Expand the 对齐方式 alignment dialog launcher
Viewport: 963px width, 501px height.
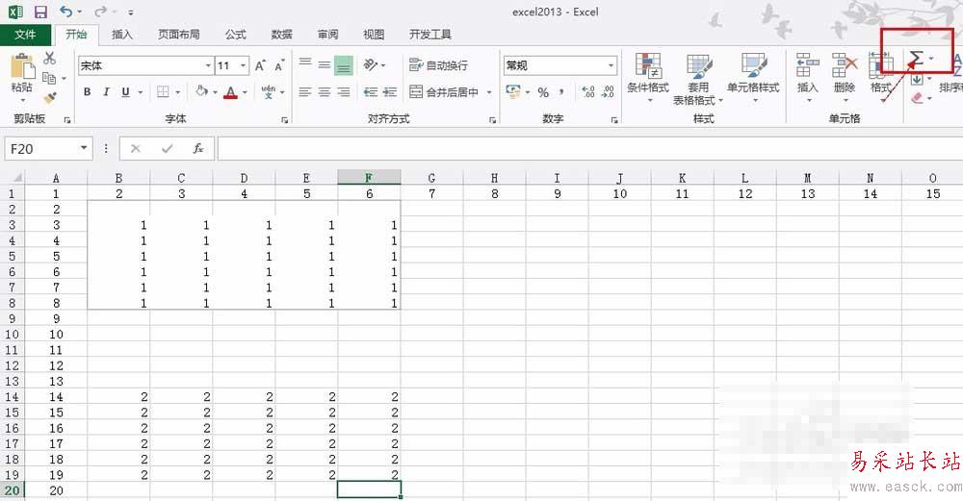click(x=492, y=120)
